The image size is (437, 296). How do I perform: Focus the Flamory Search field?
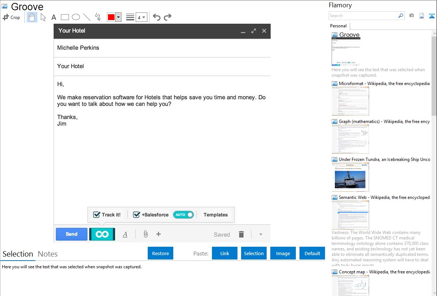(x=363, y=16)
